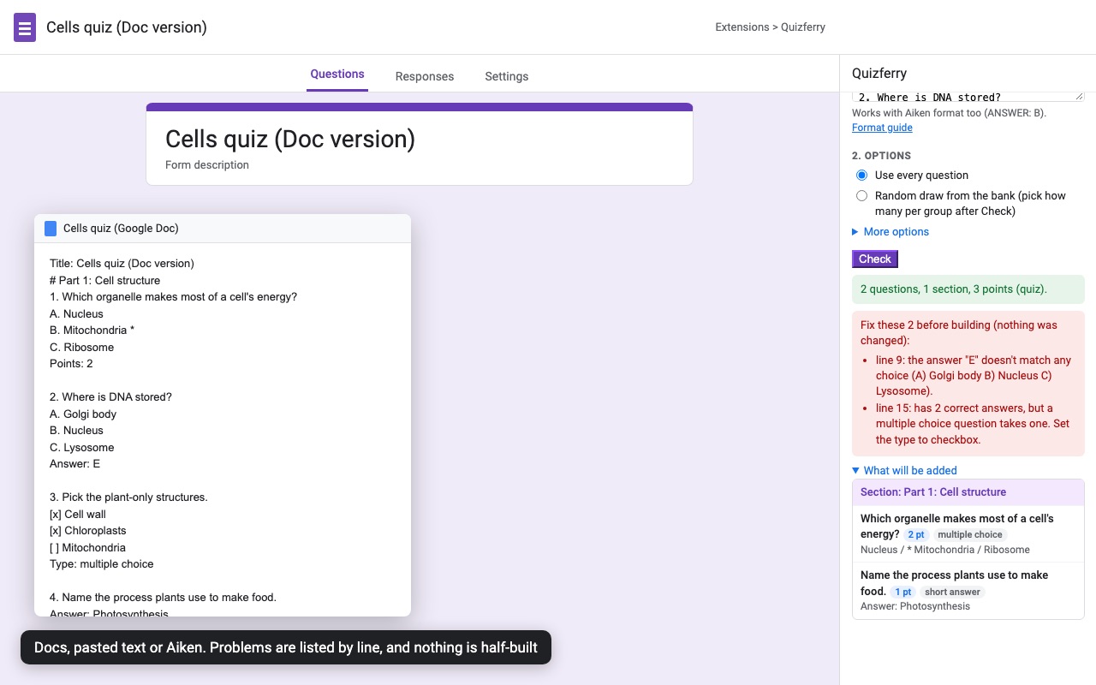Click the line 9 answer mismatch error
The image size is (1096, 685).
974,376
